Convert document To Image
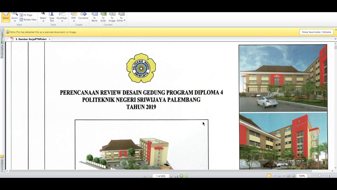The height and width of the screenshot is (190, 337). (x=112, y=17)
